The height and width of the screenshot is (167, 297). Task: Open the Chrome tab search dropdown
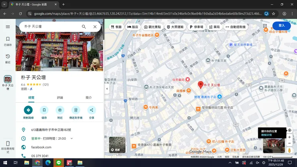pyautogui.click(x=4, y=4)
